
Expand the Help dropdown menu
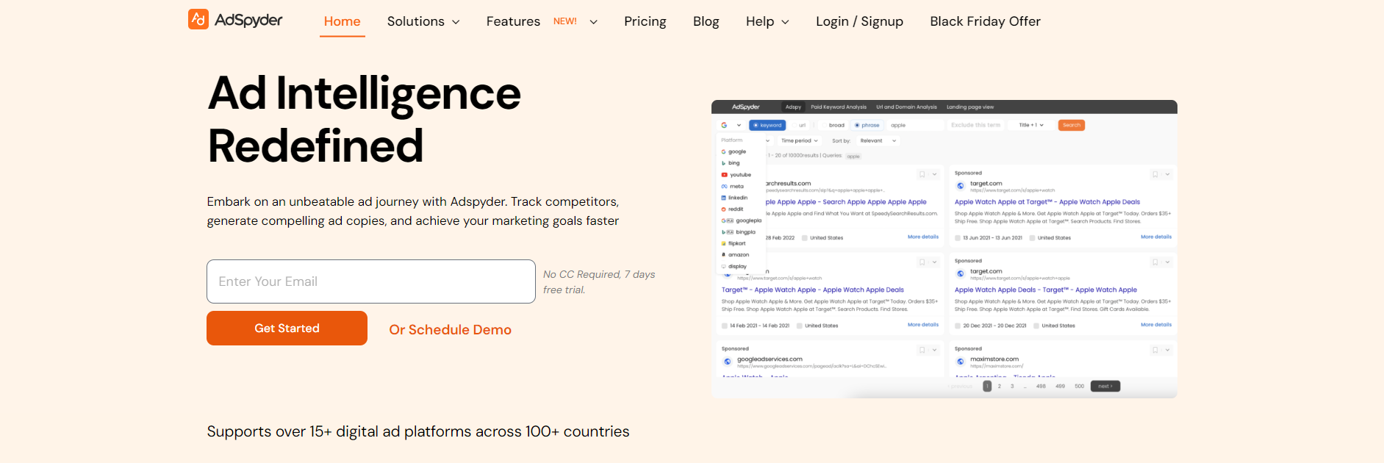coord(767,21)
